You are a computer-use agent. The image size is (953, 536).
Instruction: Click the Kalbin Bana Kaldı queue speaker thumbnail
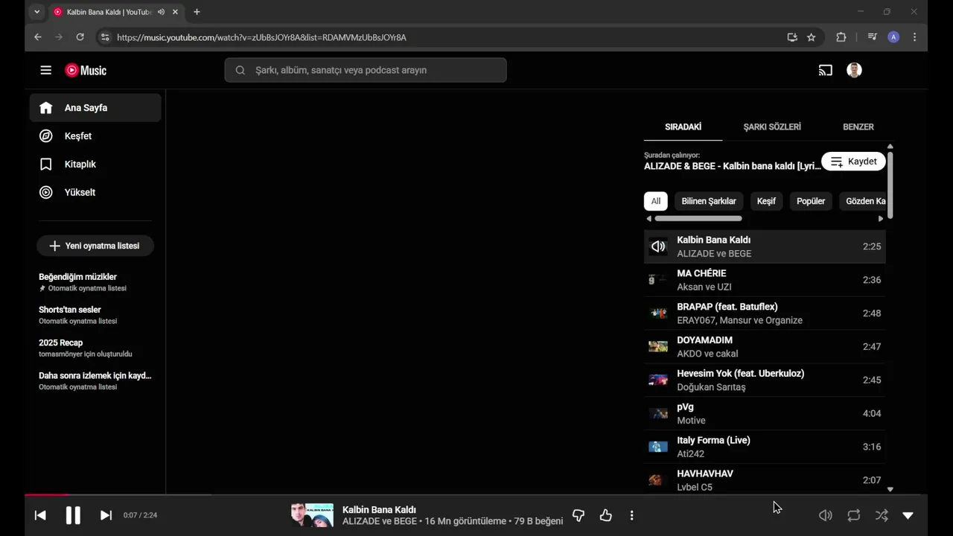tap(658, 246)
